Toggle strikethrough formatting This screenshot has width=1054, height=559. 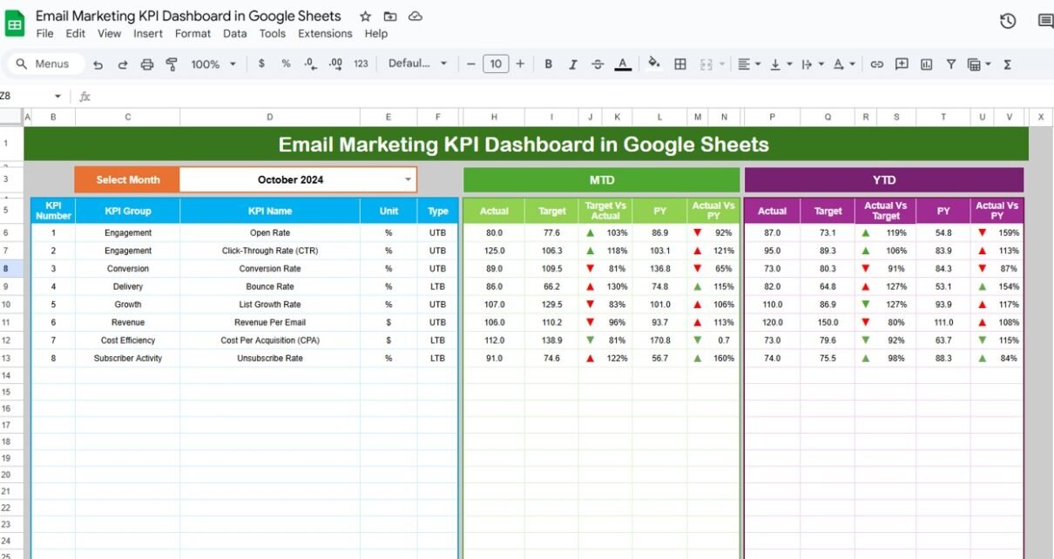click(598, 64)
